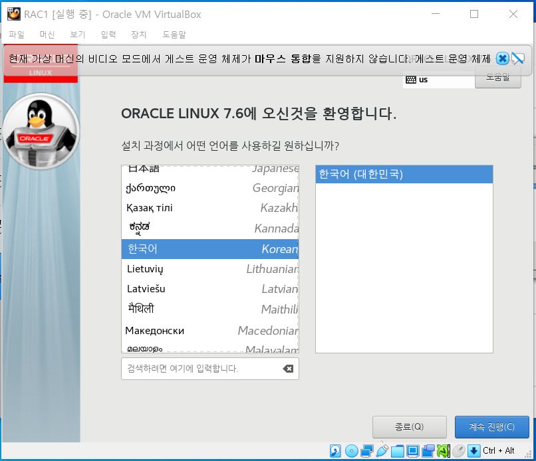Select Georgian in the language list
Screen dimensions: 536x461
click(210, 188)
